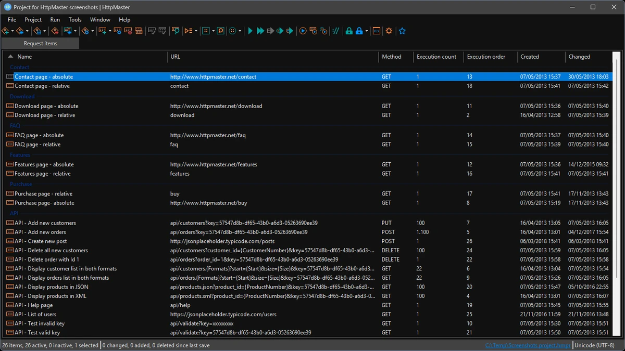
Task: Click Unicode (UTF-8) in status bar
Action: pyautogui.click(x=594, y=345)
